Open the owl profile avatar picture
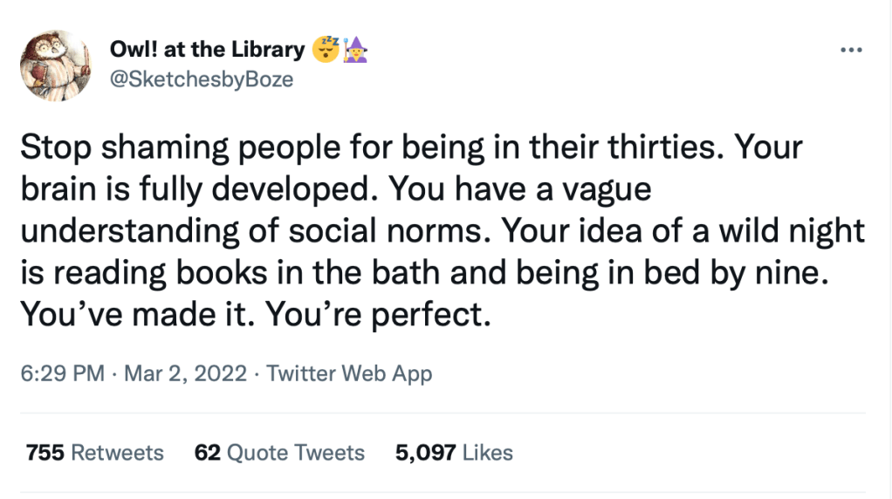This screenshot has height=499, width=892. click(56, 65)
